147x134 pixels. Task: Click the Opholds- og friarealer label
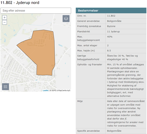(x=90, y=64)
